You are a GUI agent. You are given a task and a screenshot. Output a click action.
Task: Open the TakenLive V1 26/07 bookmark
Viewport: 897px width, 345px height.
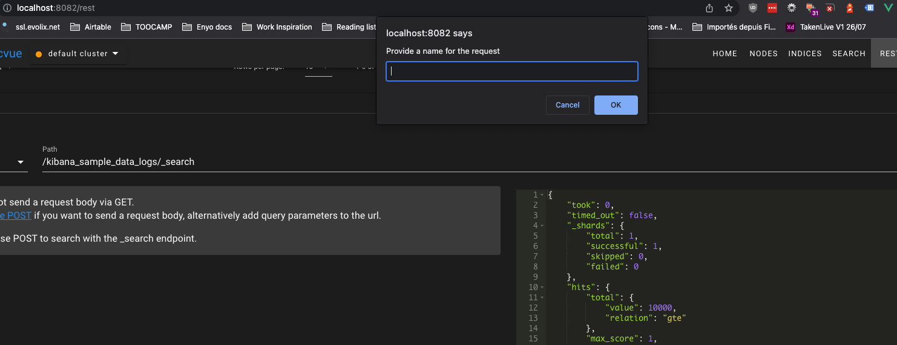pyautogui.click(x=826, y=27)
